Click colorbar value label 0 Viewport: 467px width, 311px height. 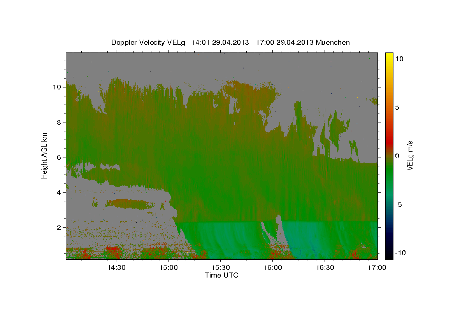(397, 156)
